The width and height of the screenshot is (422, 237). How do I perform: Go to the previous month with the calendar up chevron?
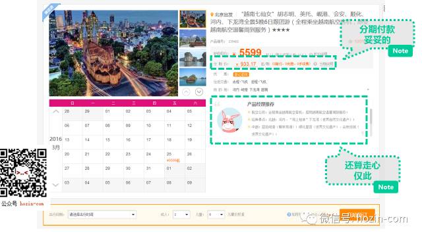click(55, 111)
